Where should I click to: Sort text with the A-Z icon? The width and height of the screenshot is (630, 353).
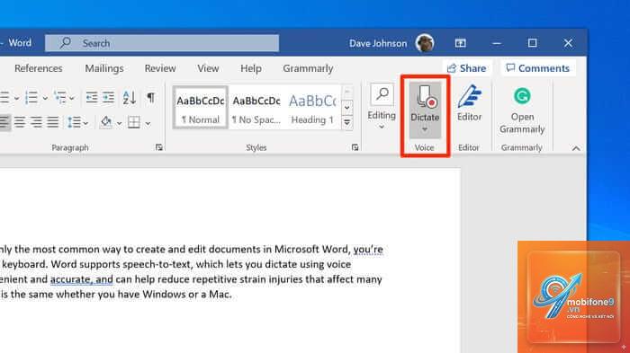130,98
